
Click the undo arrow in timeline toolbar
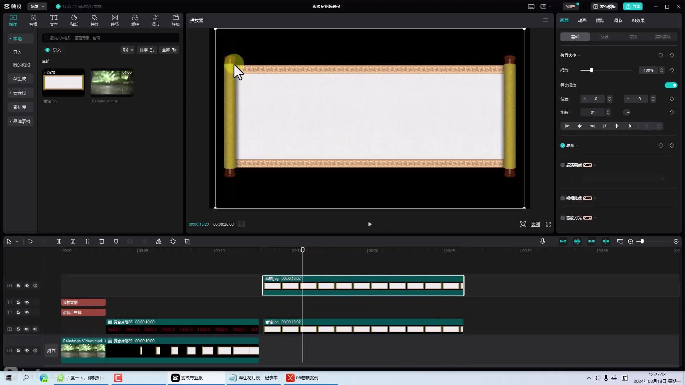pos(30,241)
